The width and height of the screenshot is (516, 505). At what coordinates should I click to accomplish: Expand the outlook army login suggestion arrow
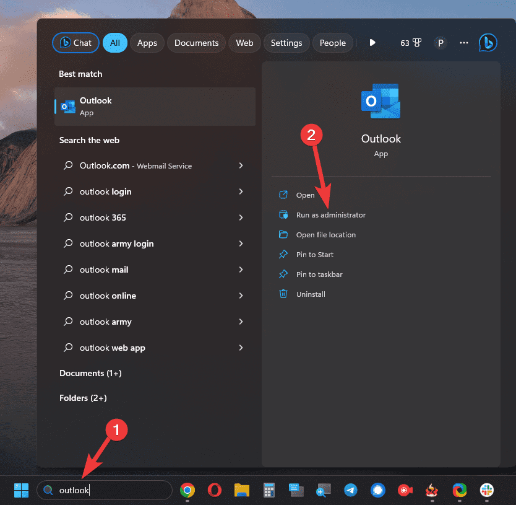241,244
